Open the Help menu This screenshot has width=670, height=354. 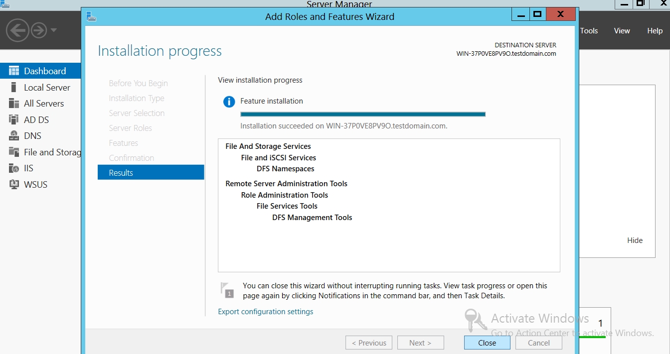tap(655, 31)
